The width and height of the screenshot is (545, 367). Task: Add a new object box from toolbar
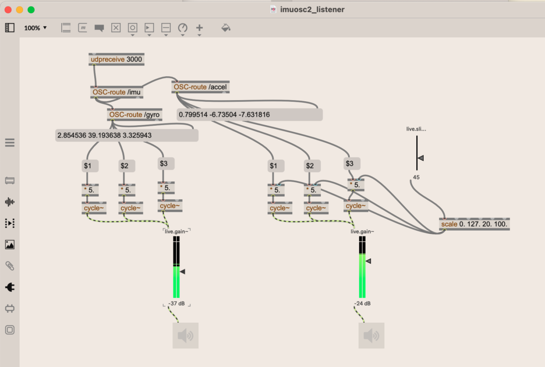(65, 28)
